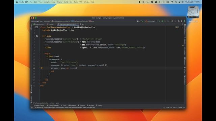
Task: Click the Rubocop setup notification in status bar
Action: (64, 108)
